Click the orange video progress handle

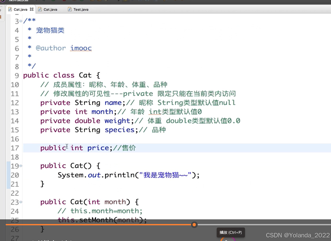(x=194, y=225)
